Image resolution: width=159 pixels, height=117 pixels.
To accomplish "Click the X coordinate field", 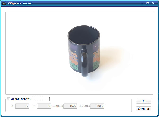I will tap(22, 106).
